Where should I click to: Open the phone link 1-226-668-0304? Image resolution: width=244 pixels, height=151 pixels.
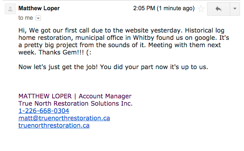(x=44, y=111)
